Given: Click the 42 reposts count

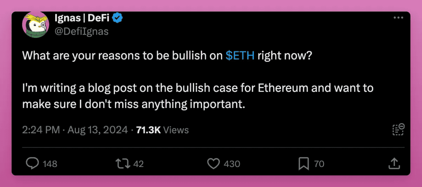Looking at the screenshot, I should point(139,164).
